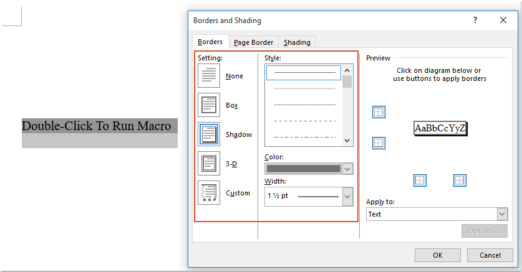Screen dimensions: 522x272
Task: Open the Apply to dropdown set to Text
Action: click(502, 214)
